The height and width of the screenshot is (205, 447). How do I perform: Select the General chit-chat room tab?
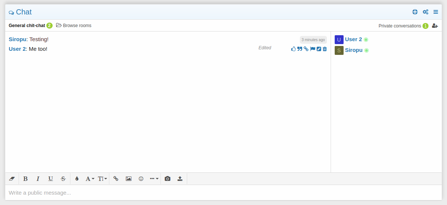coord(27,26)
